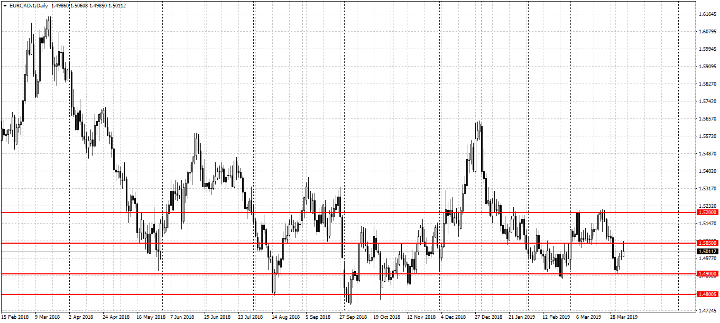
Task: Select the red horizontal line at 1.50500
Action: tap(348, 243)
